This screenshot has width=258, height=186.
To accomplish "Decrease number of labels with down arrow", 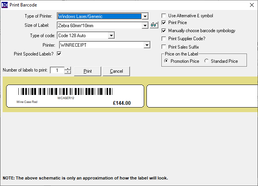I will 67,72.
